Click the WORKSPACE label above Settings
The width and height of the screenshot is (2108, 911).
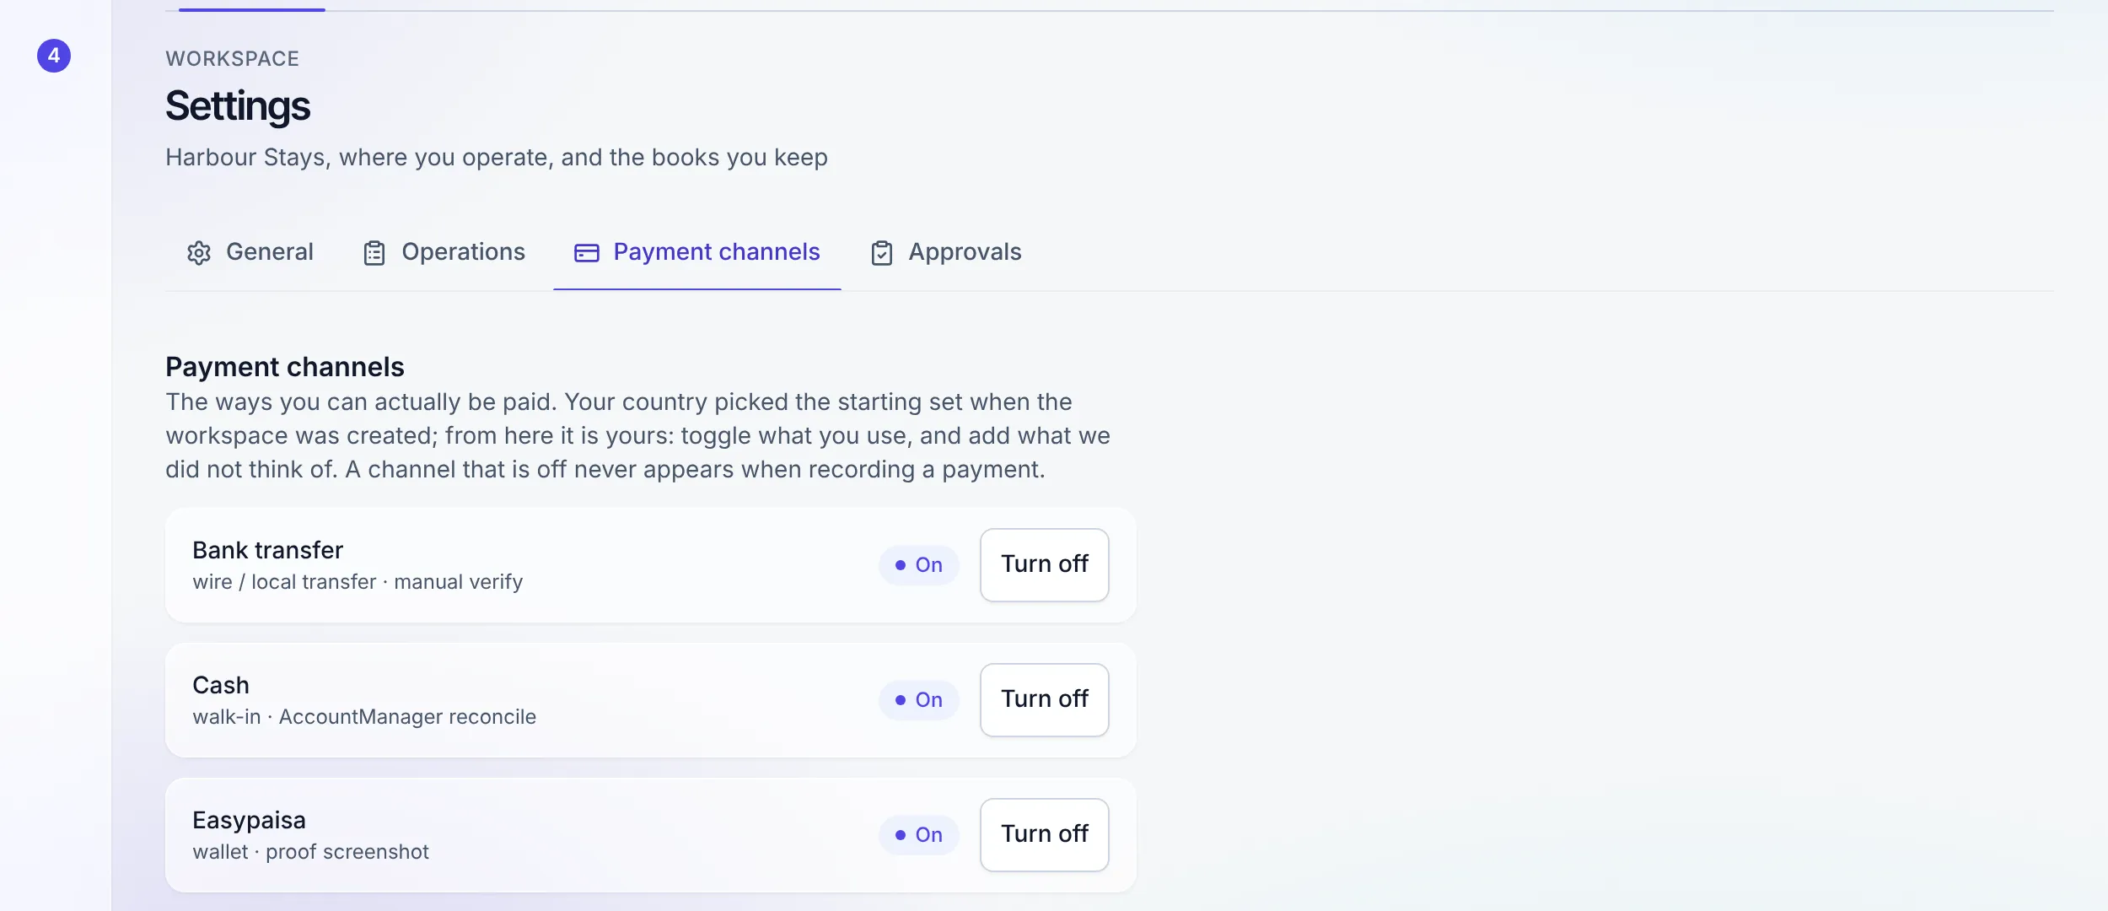click(x=233, y=58)
